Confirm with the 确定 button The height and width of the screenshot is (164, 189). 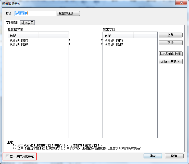pos(153,156)
